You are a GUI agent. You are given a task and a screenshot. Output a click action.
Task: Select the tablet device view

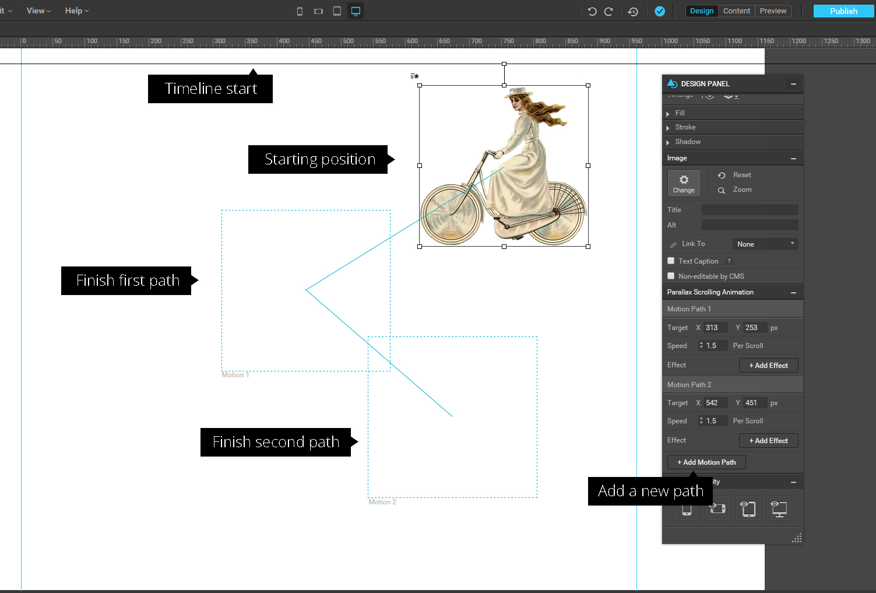337,11
